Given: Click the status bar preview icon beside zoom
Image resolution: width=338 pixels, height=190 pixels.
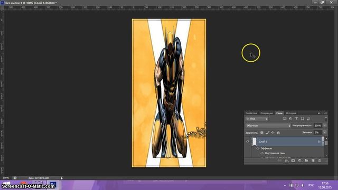Looking at the screenshot, I should (x=15, y=178).
